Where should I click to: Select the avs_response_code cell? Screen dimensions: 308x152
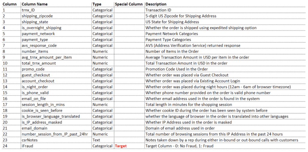point(56,45)
